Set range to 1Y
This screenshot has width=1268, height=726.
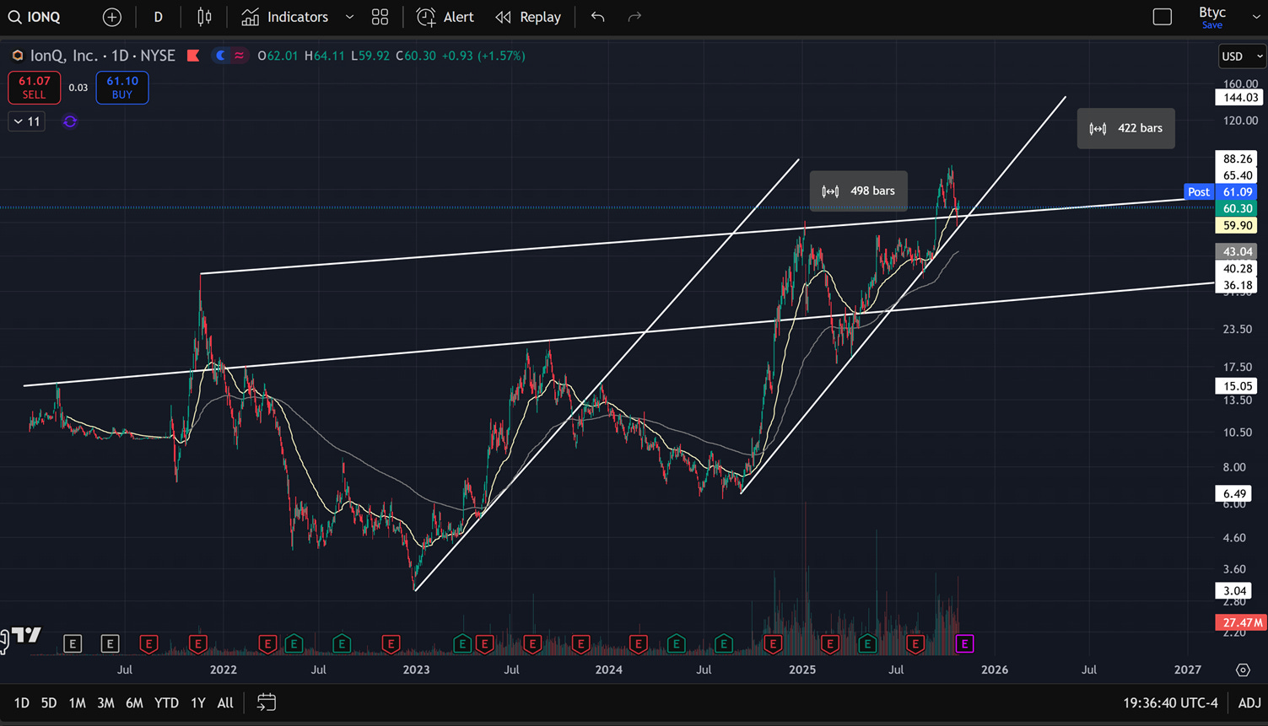tap(198, 703)
